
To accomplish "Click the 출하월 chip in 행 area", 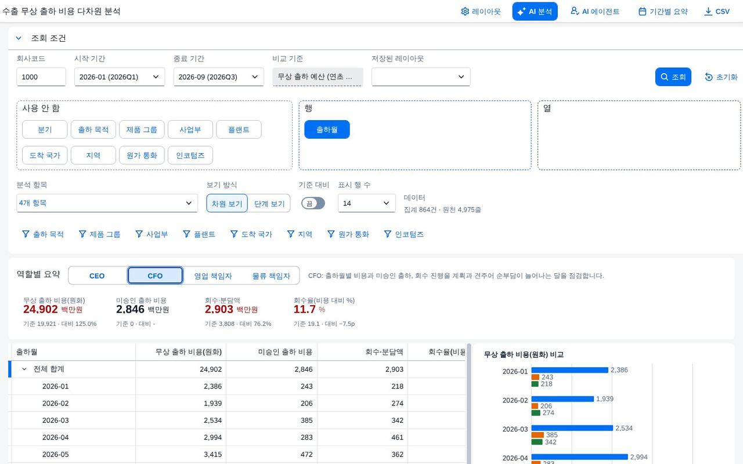I will click(x=327, y=129).
